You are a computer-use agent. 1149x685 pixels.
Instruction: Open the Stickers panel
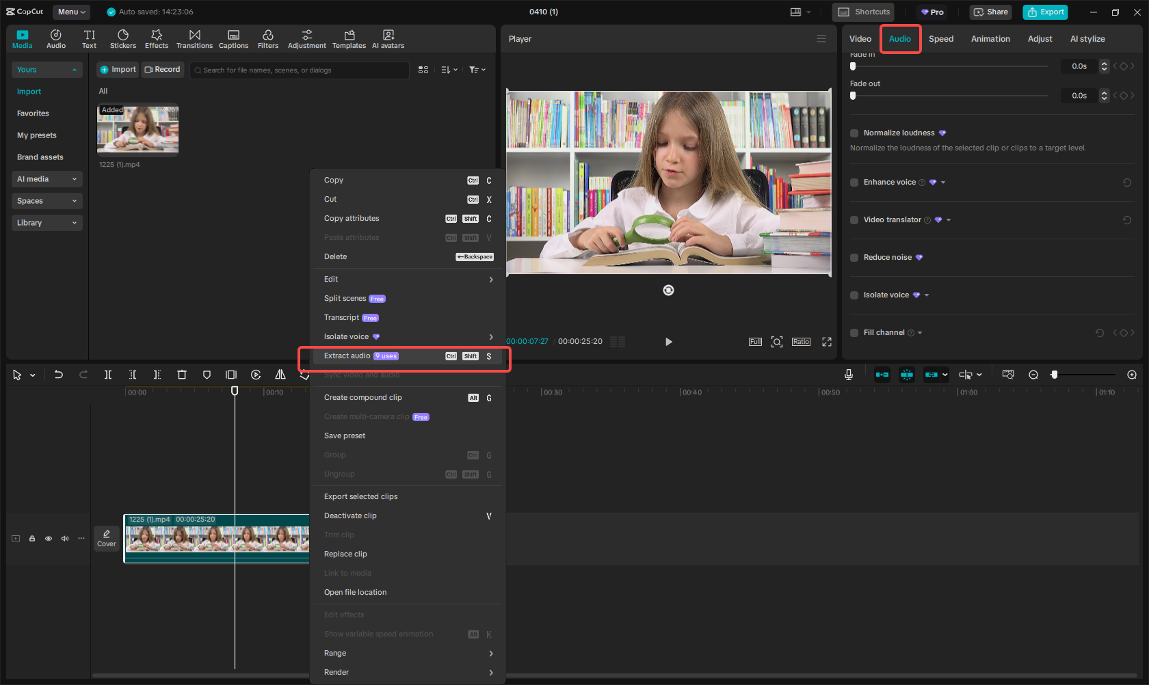click(x=123, y=39)
